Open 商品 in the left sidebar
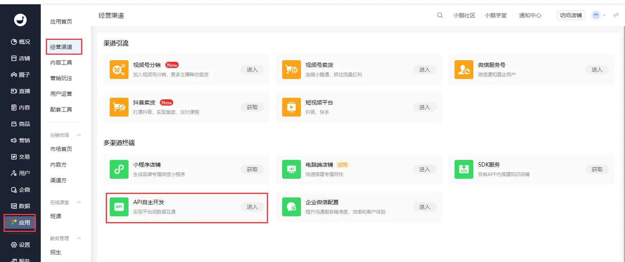625x262 pixels. click(x=20, y=124)
